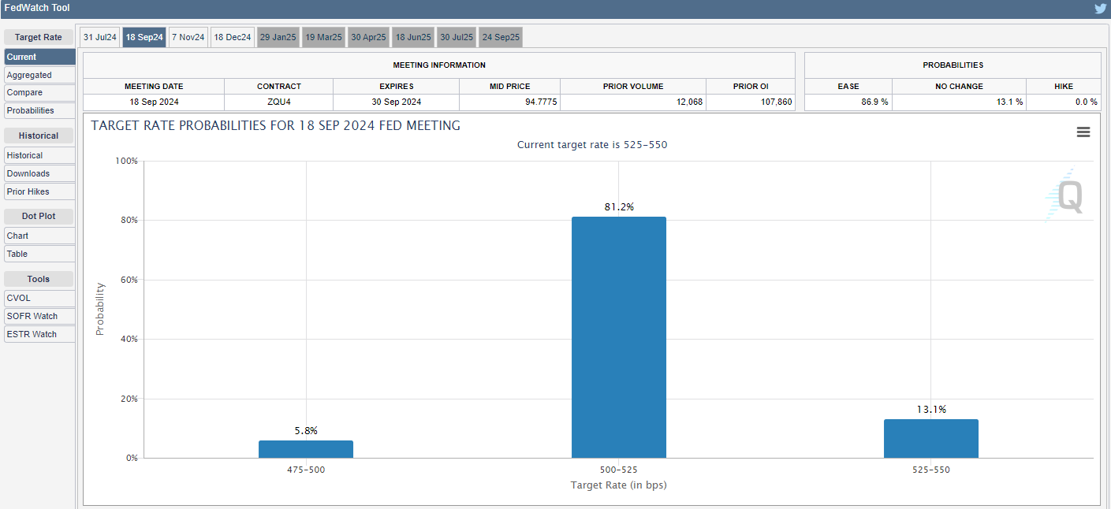Click the EASE column header
Viewport: 1111px width, 509px height.
(848, 86)
